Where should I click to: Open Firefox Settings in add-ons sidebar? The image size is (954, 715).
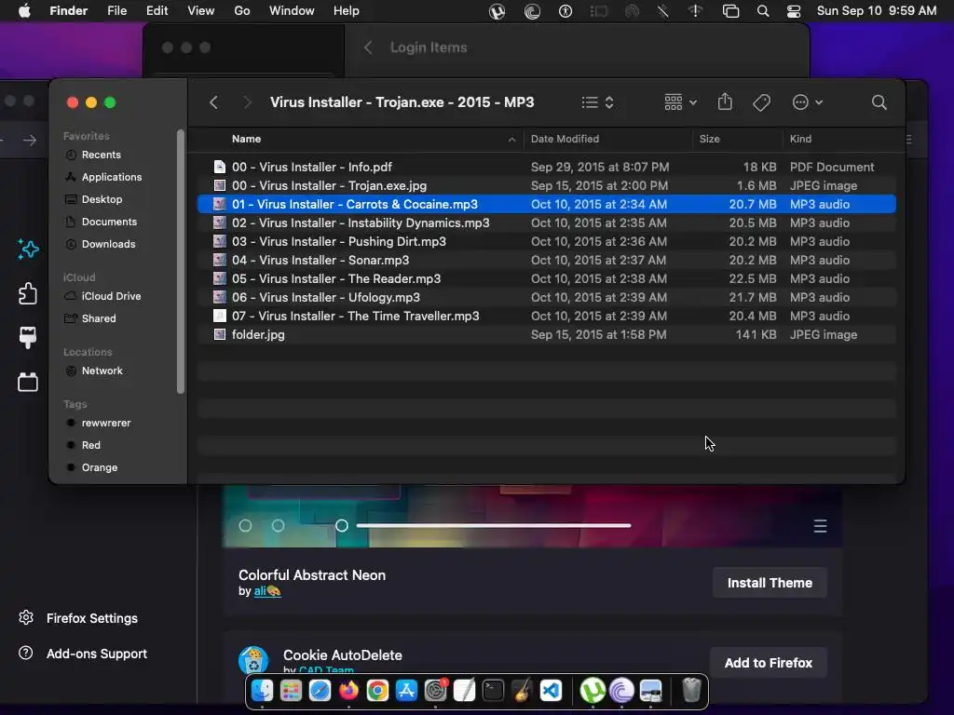tap(78, 618)
